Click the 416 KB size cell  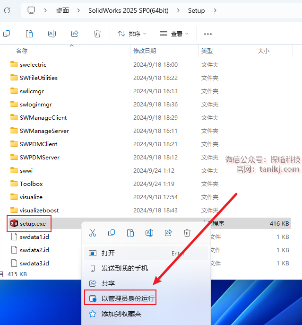tap(279, 223)
